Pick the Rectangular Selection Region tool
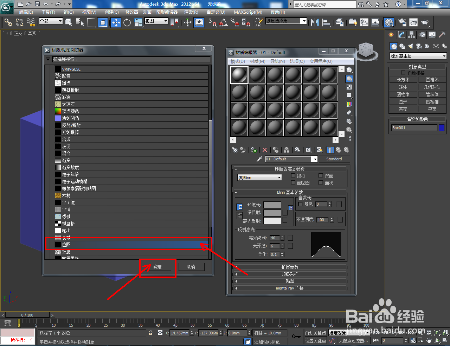Viewport: 450px width, 346px height. (x=91, y=22)
